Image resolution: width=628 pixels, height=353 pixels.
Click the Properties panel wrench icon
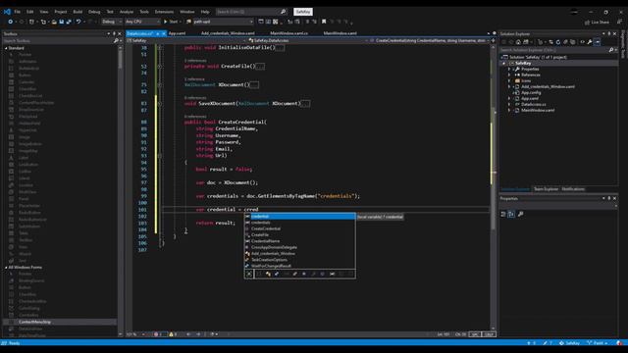point(520,214)
